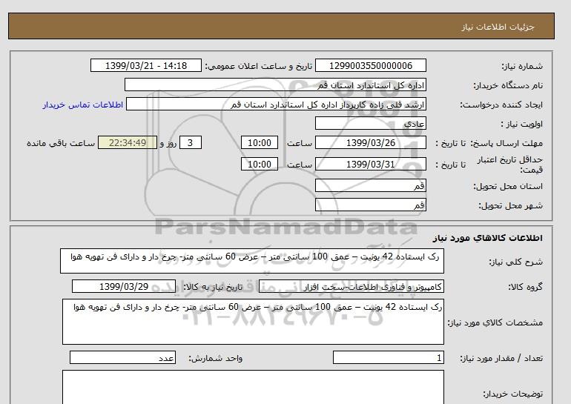Screen dimensions: 571x404
Task: Select the remaining days field showing 3
Action: [x=191, y=142]
